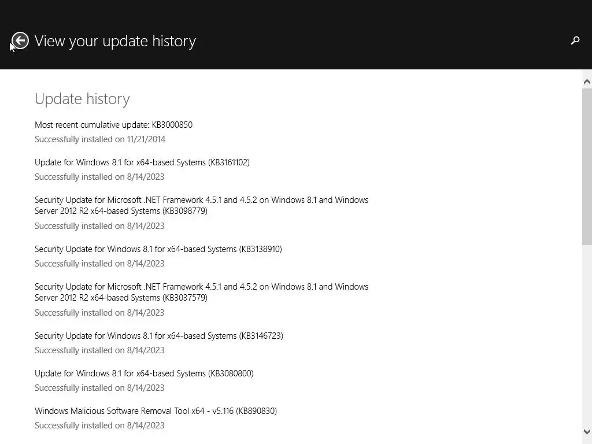
Task: Select the .NET Framework security update KB3098779
Action: pyautogui.click(x=201, y=205)
